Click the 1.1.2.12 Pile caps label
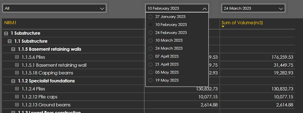 [x=39, y=97]
